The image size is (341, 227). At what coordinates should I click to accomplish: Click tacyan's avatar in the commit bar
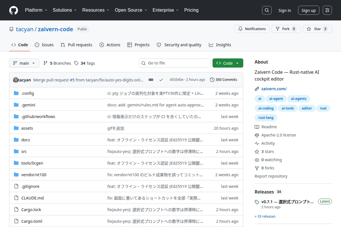[x=16, y=80]
